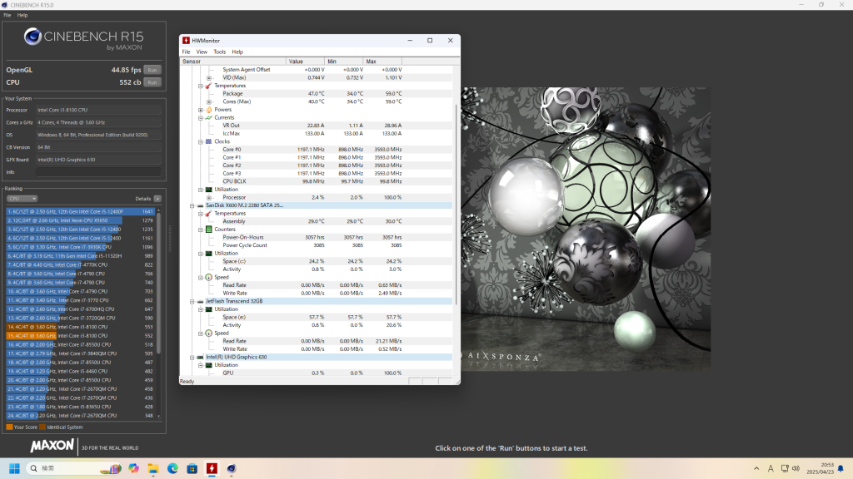The image size is (853, 479).
Task: Click the Speed icon under SanDisk drive
Action: click(x=208, y=278)
